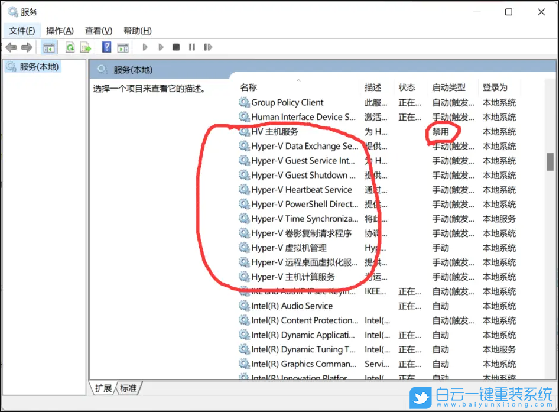Image resolution: width=559 pixels, height=412 pixels.
Task: Switch to the 扩展 tab
Action: tap(103, 388)
